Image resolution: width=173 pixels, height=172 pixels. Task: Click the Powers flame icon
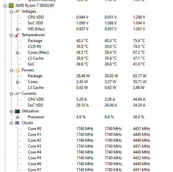pyautogui.click(x=18, y=70)
